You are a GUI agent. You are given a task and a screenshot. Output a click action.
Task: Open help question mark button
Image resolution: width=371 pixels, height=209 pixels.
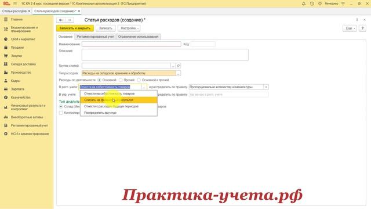click(362, 28)
